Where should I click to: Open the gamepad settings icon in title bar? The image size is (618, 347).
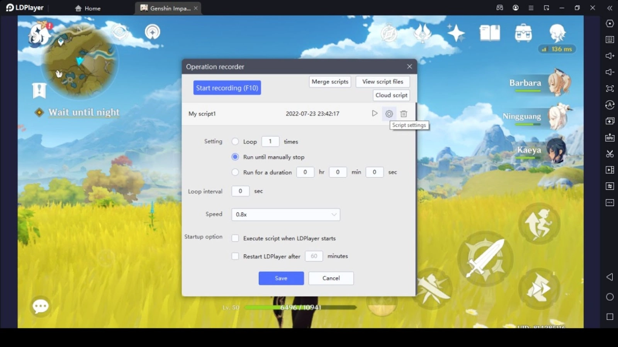coord(500,8)
